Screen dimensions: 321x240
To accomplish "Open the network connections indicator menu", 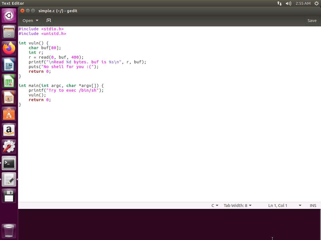I will point(279,3).
